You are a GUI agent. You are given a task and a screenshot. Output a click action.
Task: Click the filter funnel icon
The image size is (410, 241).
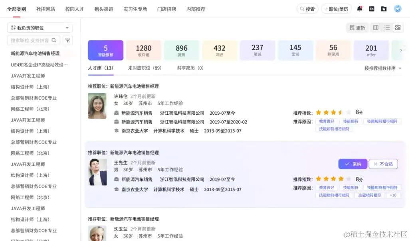coord(68,40)
